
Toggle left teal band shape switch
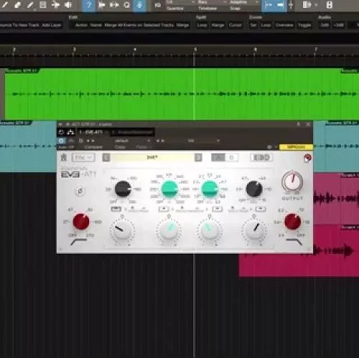164,209
